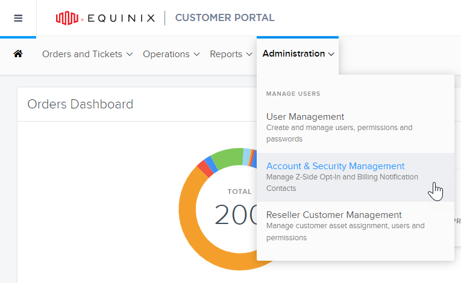The width and height of the screenshot is (461, 283).
Task: Collapse the Administration menu
Action: (x=298, y=54)
